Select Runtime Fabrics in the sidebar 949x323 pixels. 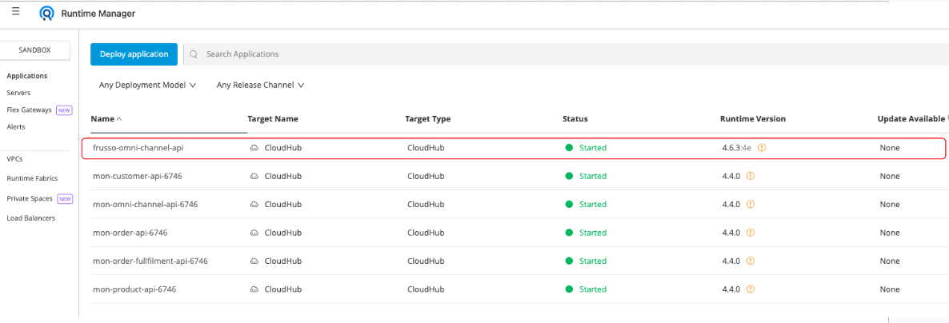click(32, 178)
